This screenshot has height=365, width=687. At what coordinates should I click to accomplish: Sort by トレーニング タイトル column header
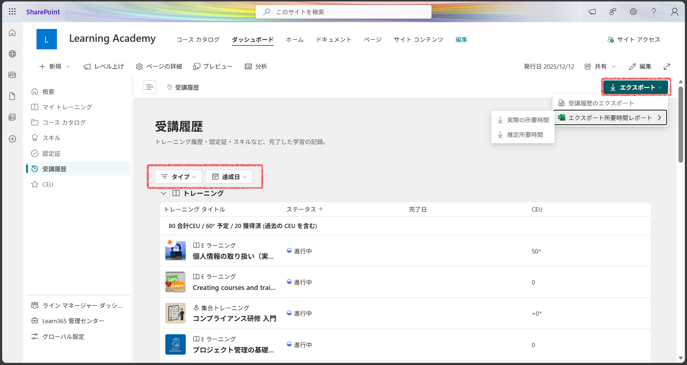[x=195, y=209]
